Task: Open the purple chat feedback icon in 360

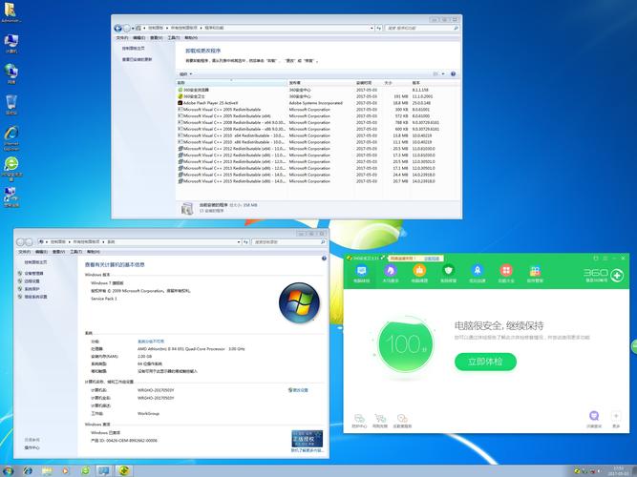Action: (x=594, y=416)
